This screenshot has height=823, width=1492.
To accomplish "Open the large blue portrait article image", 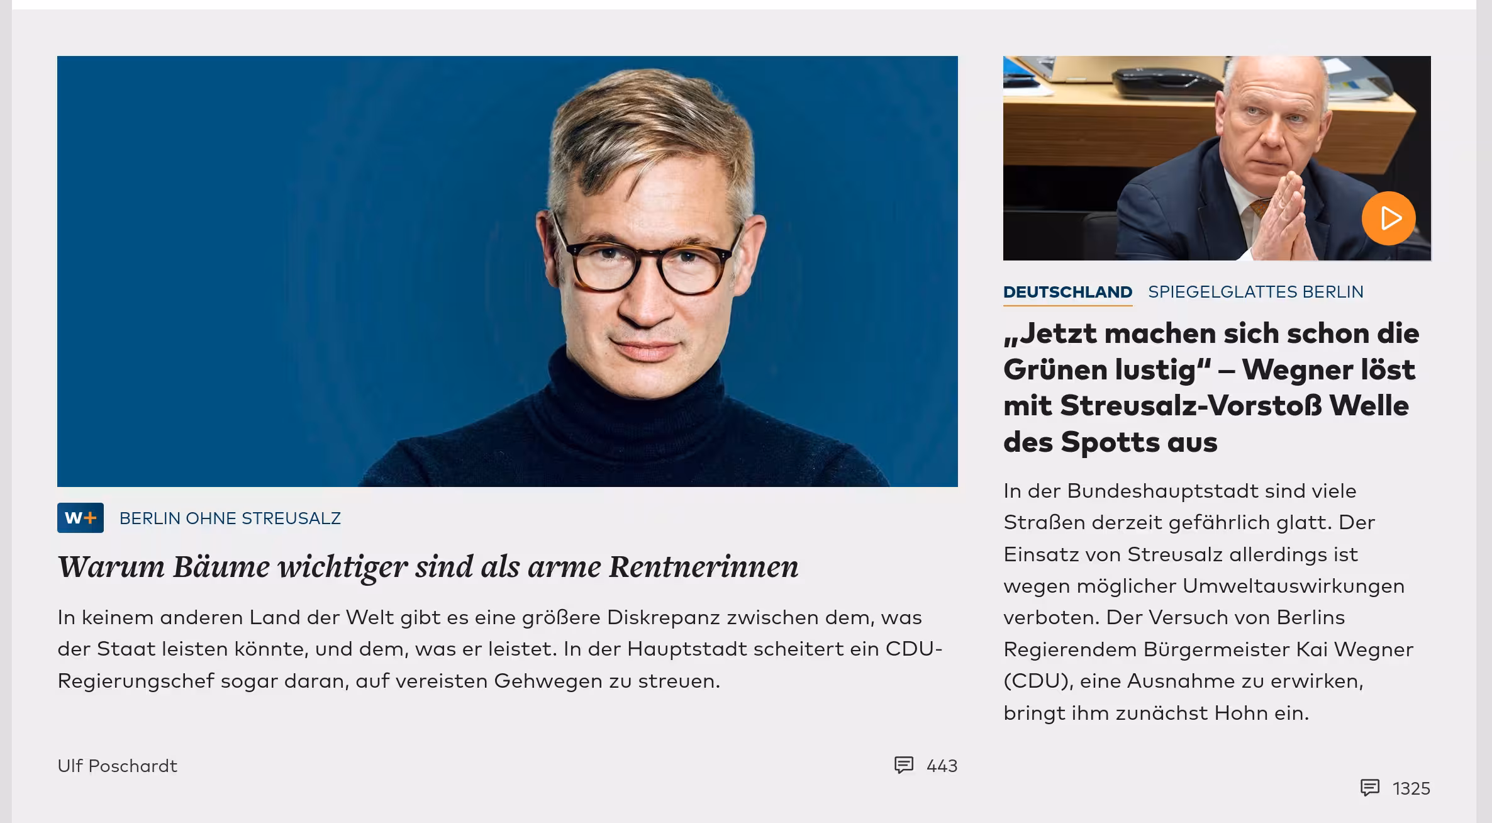I will point(508,271).
